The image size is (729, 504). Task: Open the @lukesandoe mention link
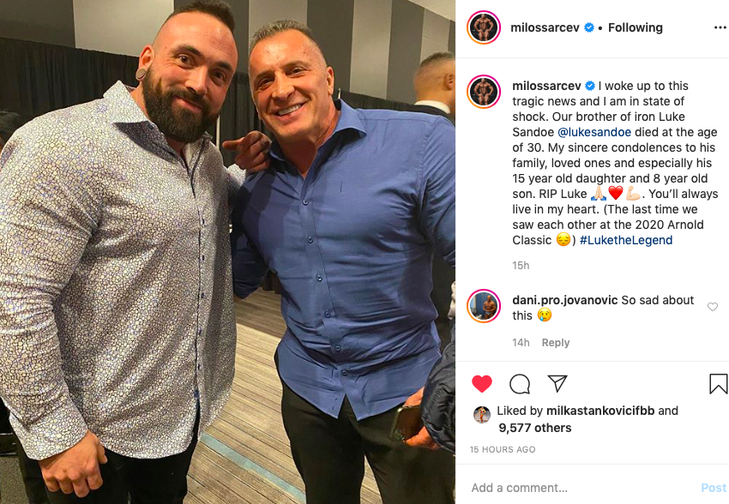594,132
